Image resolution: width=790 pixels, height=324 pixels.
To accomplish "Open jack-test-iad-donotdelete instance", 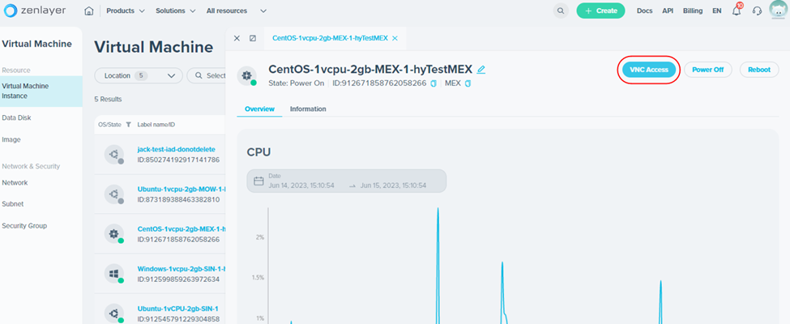I will click(177, 150).
